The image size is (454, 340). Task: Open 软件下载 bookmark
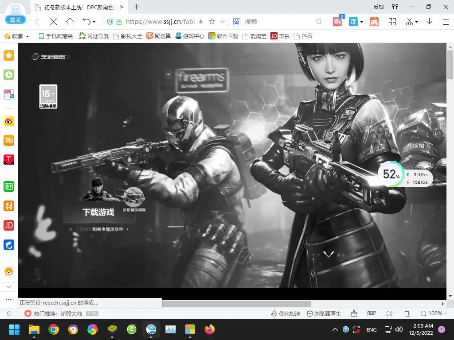[x=223, y=36]
